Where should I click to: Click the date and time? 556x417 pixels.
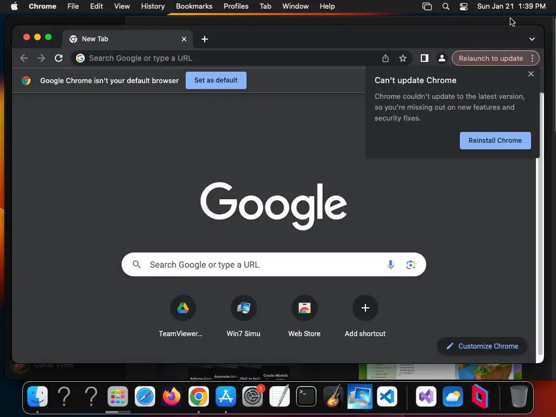[511, 7]
